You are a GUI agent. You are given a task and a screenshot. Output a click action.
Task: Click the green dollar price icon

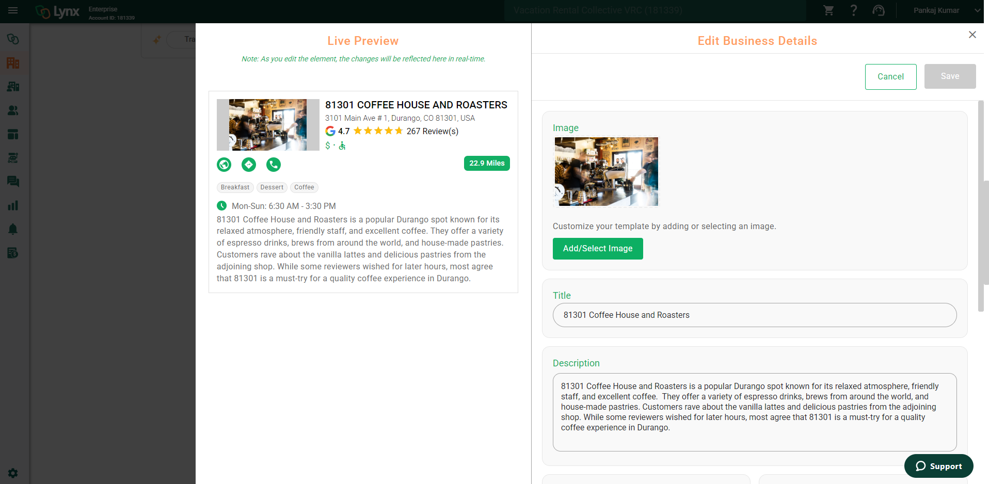[328, 146]
